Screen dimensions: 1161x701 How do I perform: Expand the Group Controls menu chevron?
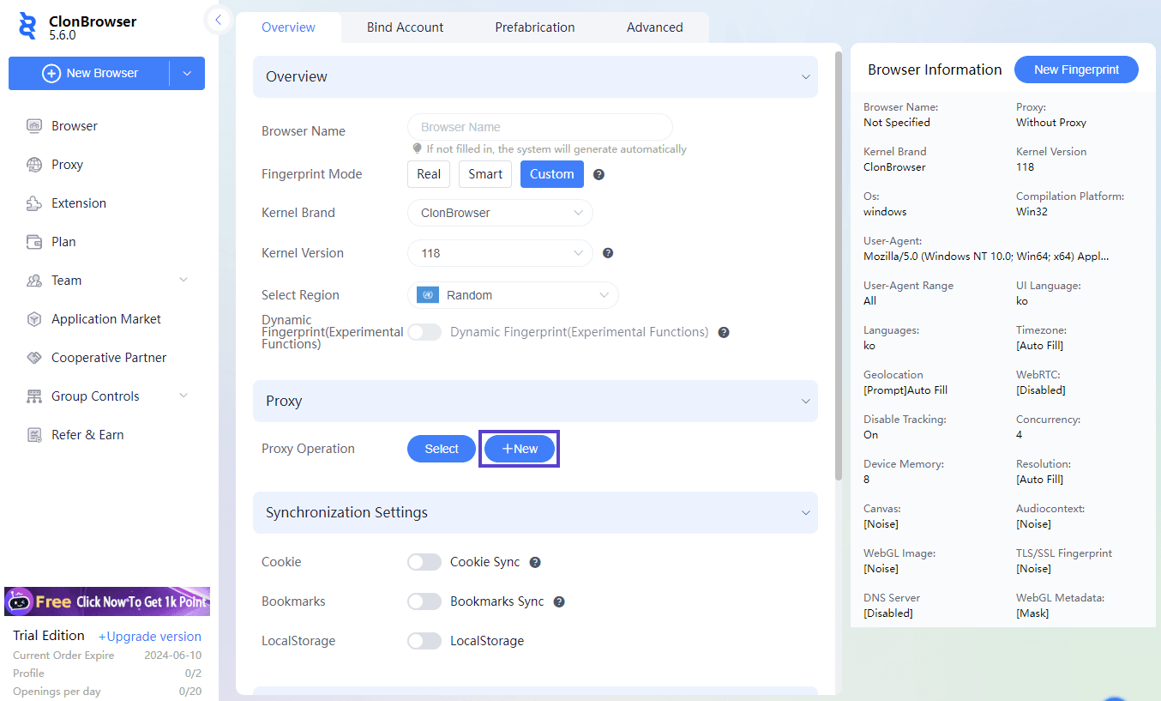coord(183,396)
